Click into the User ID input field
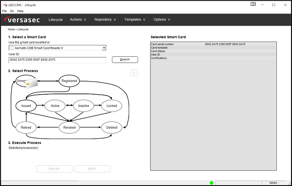This screenshot has width=292, height=186. (x=58, y=60)
